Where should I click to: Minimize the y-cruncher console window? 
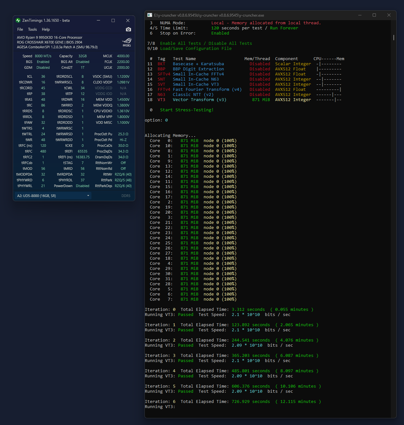pos(360,15)
